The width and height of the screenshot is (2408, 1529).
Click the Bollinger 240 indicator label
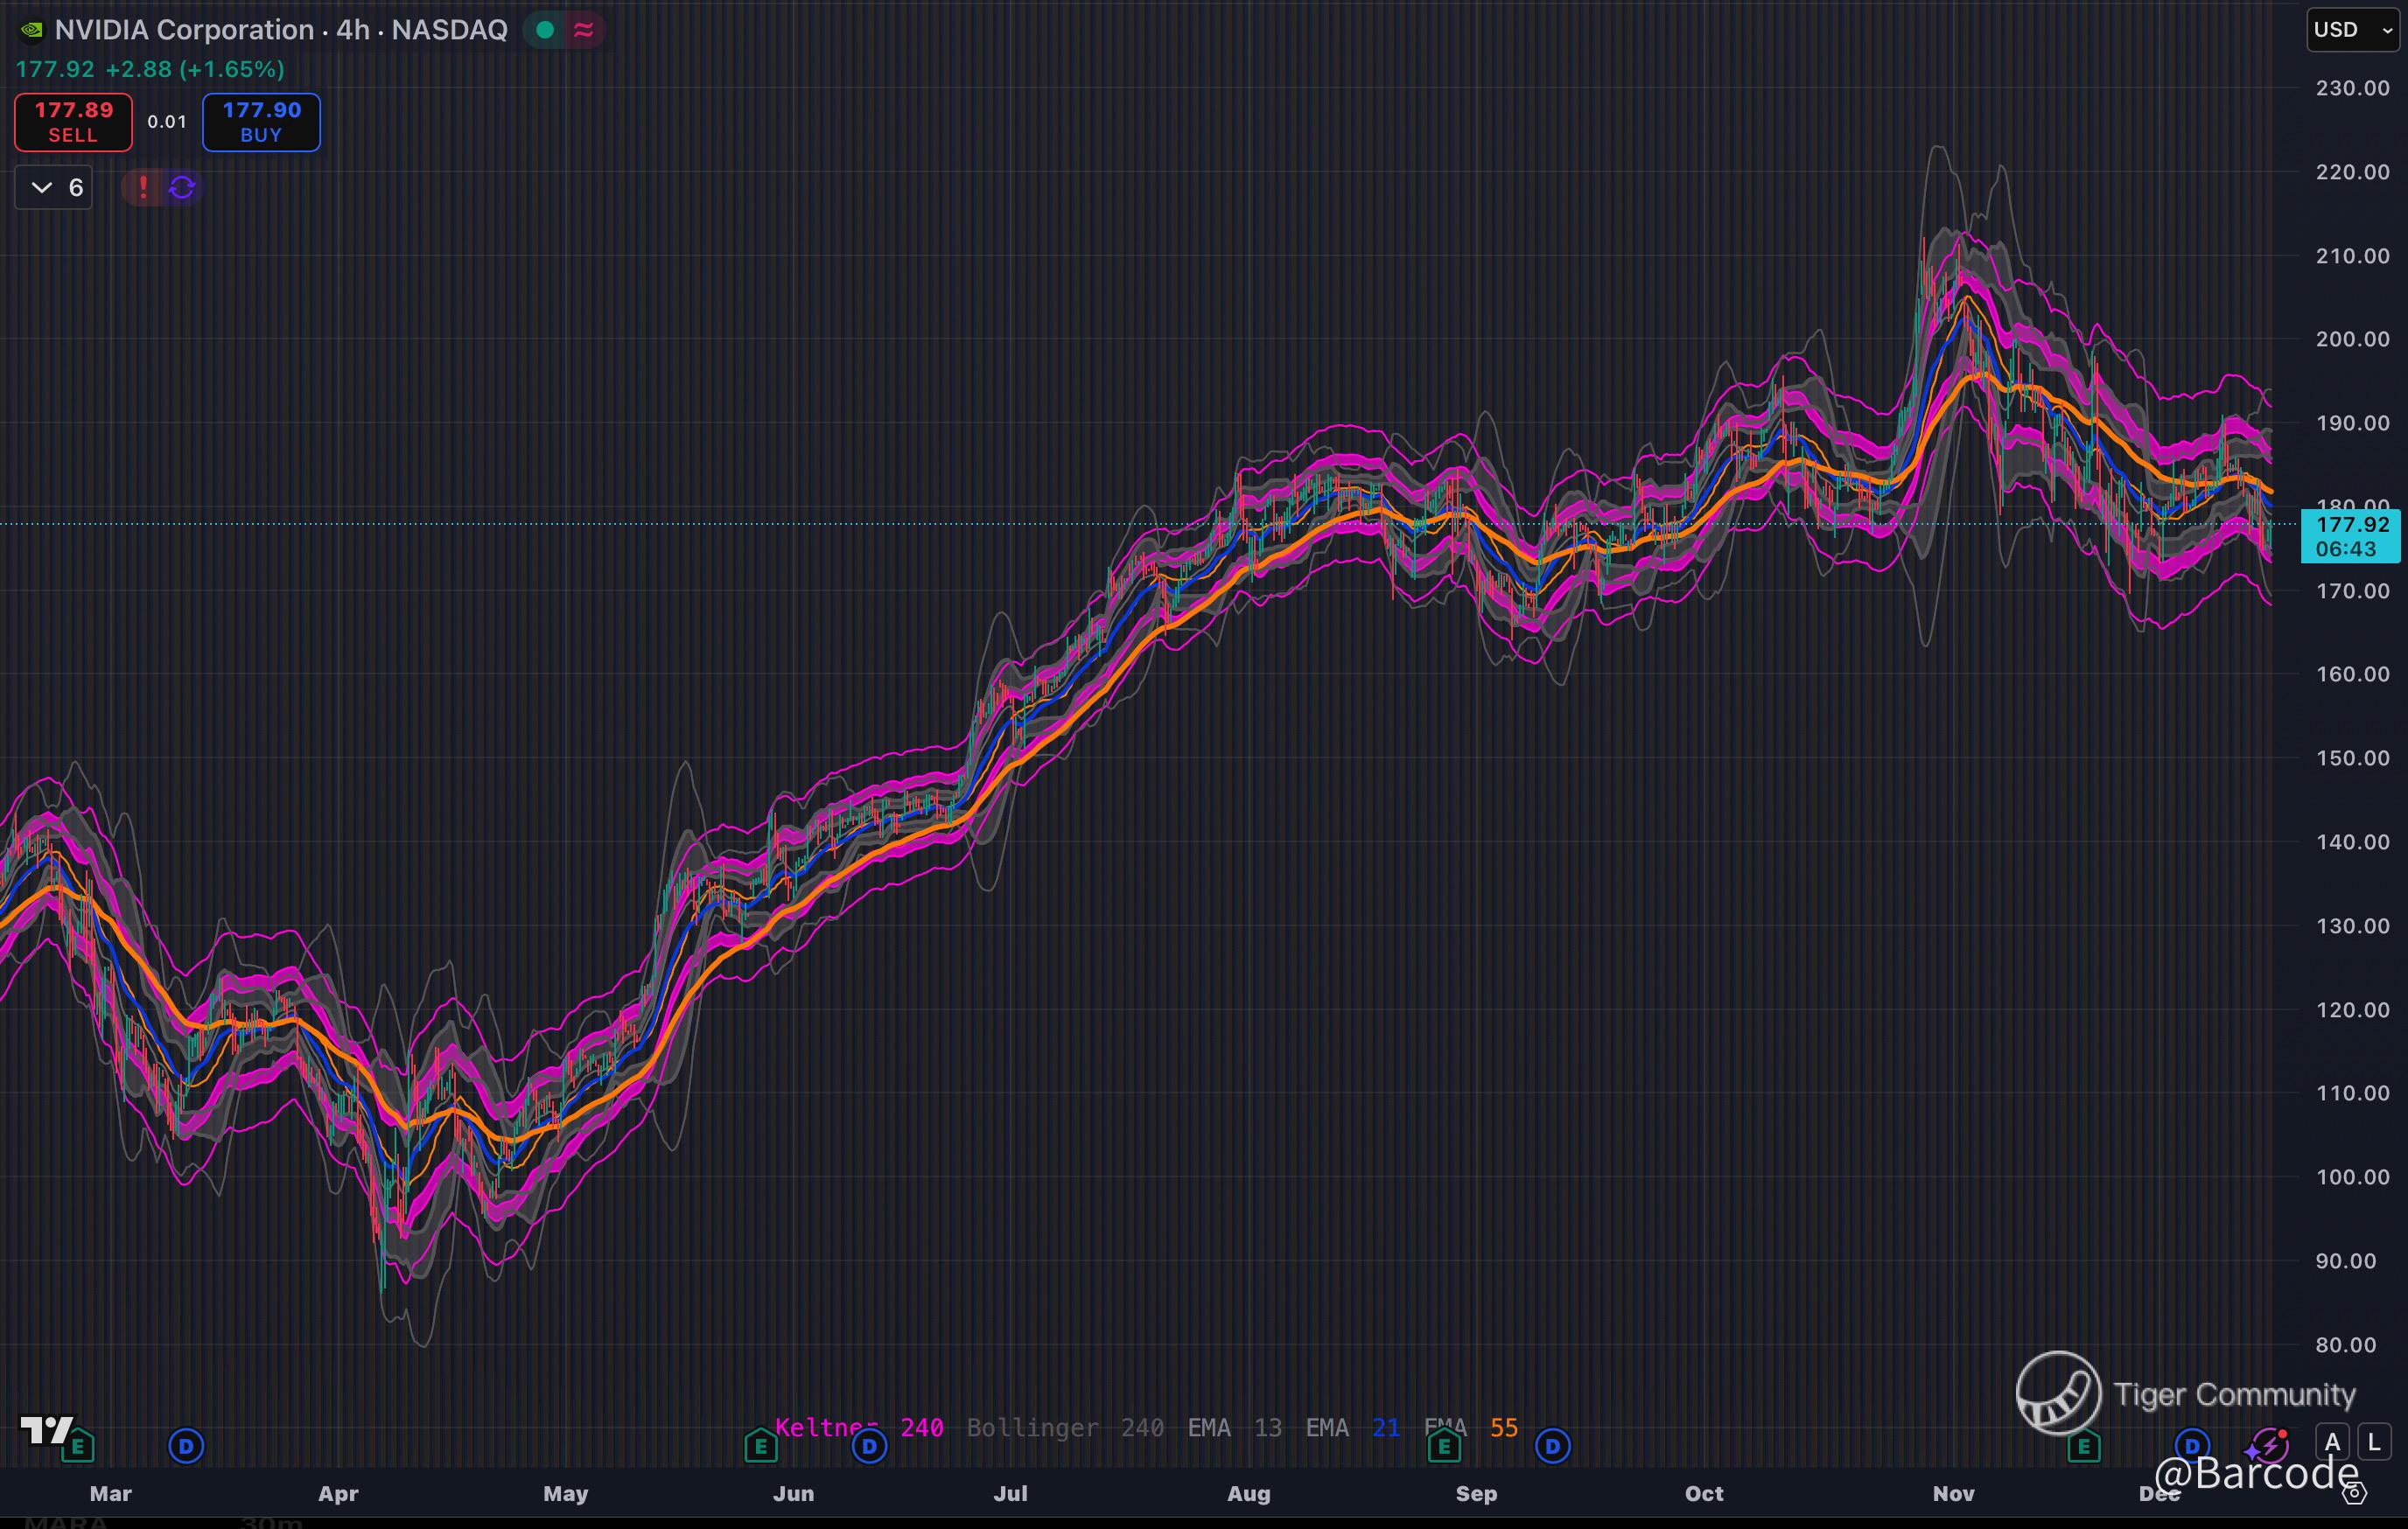(x=1064, y=1428)
